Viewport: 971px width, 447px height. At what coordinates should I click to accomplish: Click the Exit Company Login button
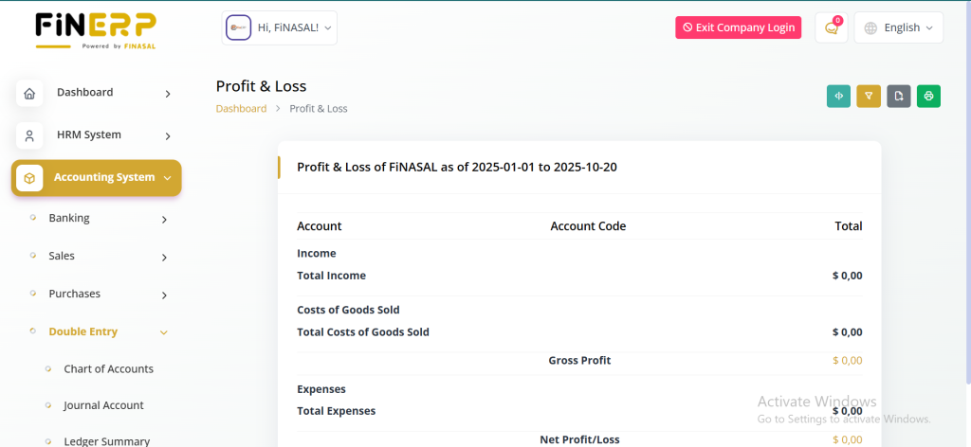(x=738, y=28)
